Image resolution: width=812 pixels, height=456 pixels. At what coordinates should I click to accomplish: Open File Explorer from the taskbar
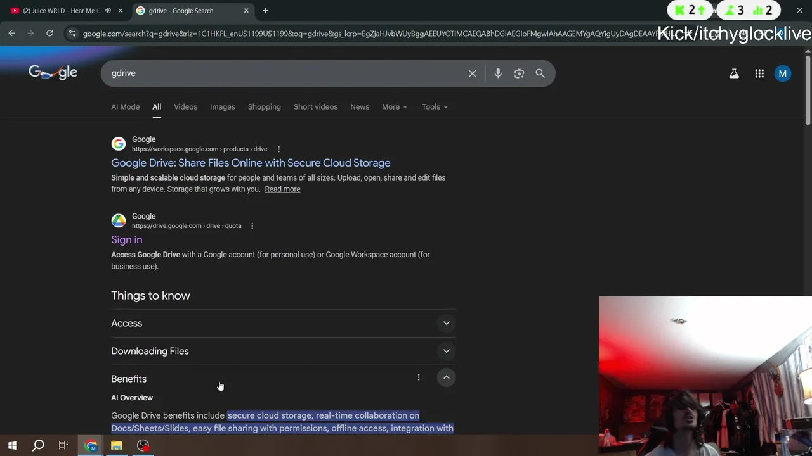pos(117,446)
